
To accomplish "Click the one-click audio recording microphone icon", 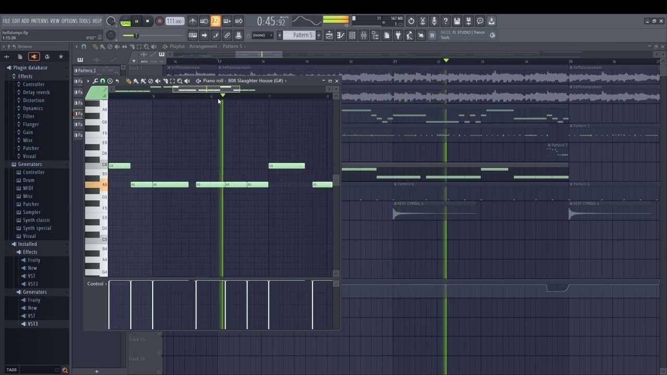I will tap(434, 21).
